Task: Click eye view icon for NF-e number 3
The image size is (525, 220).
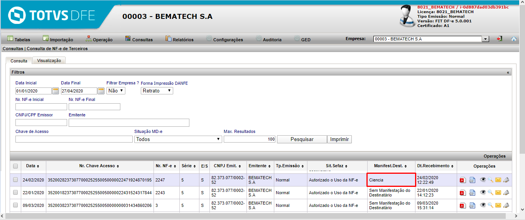Action: 483,205
